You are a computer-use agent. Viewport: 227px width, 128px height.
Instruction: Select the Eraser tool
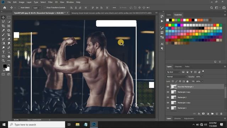click(x=9, y=39)
